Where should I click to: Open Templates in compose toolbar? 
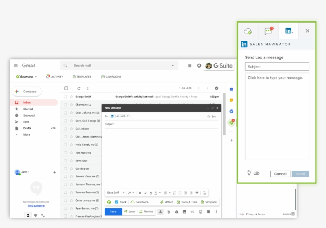[209, 202]
